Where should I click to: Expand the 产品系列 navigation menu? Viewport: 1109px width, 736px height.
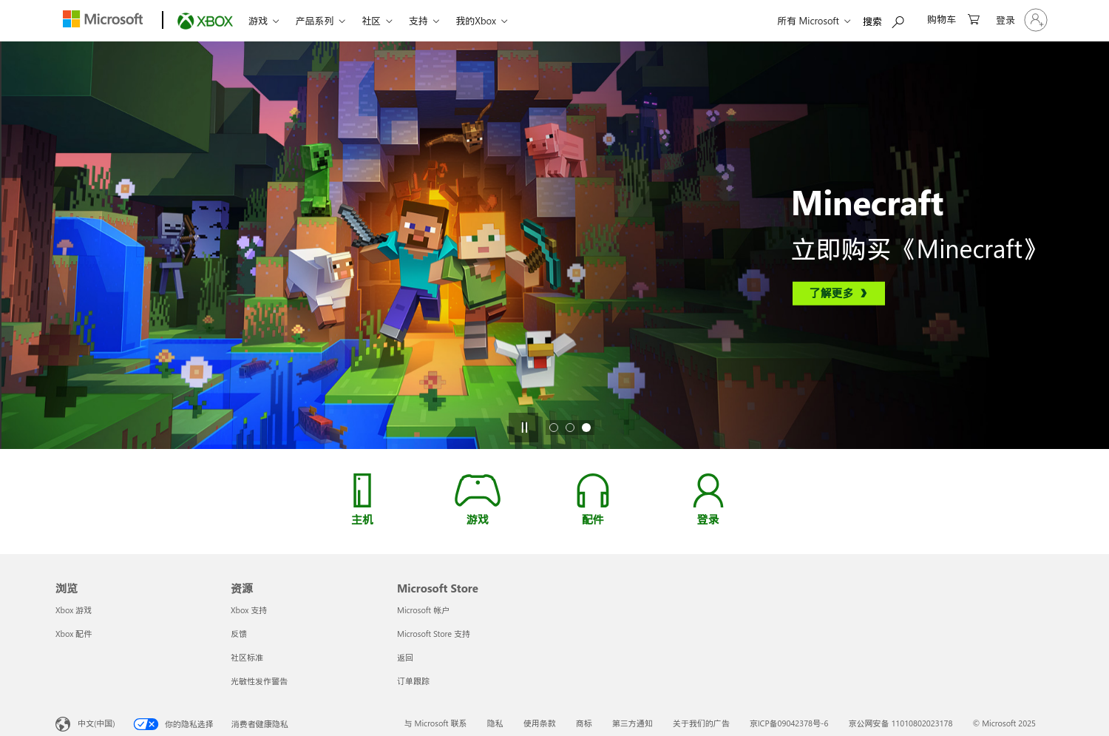(x=320, y=21)
